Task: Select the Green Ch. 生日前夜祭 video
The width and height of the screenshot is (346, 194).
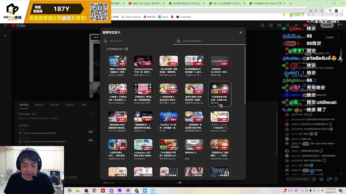Action: click(x=168, y=66)
